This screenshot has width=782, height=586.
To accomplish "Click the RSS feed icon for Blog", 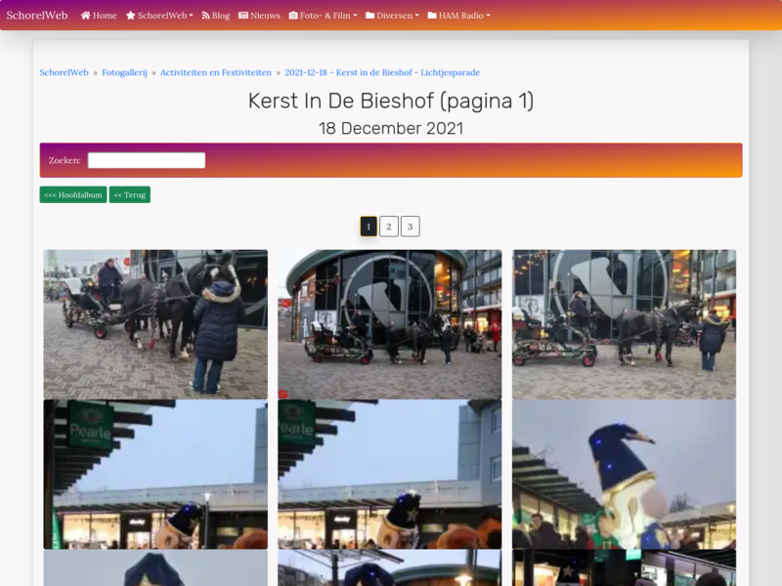I will click(205, 16).
